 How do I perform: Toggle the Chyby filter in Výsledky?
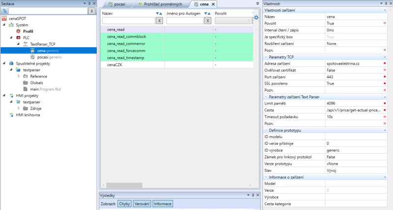pyautogui.click(x=124, y=204)
